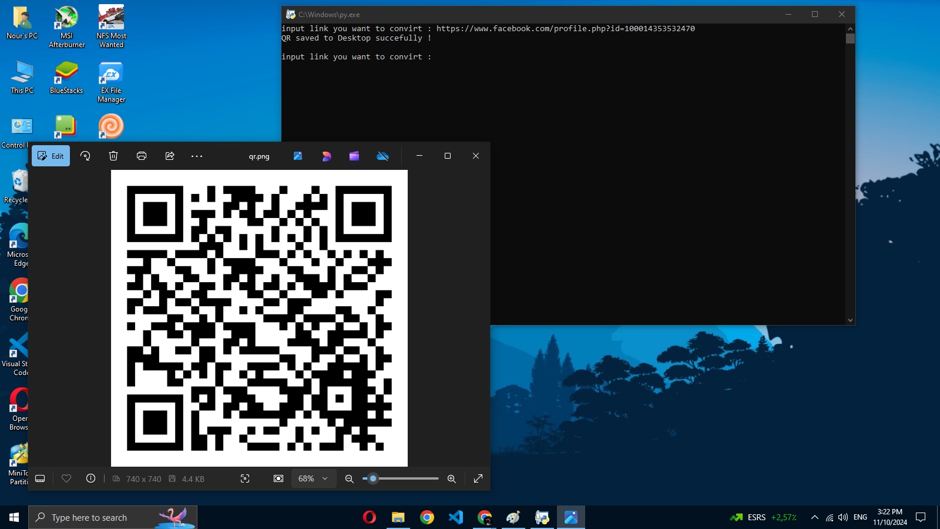Rotate the qr.png image
The image size is (940, 529).
tap(85, 156)
